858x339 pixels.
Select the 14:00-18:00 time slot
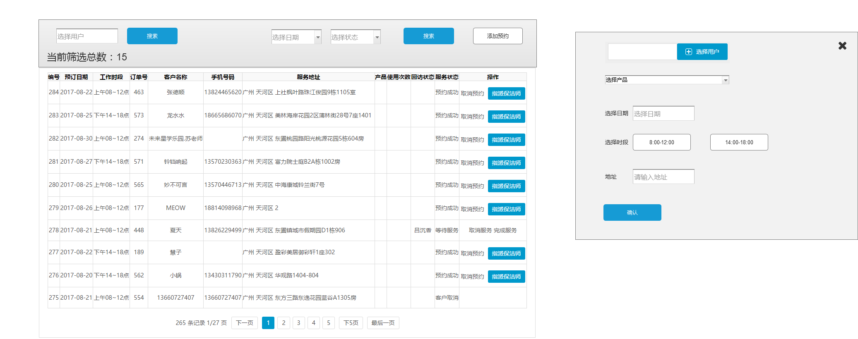[739, 142]
